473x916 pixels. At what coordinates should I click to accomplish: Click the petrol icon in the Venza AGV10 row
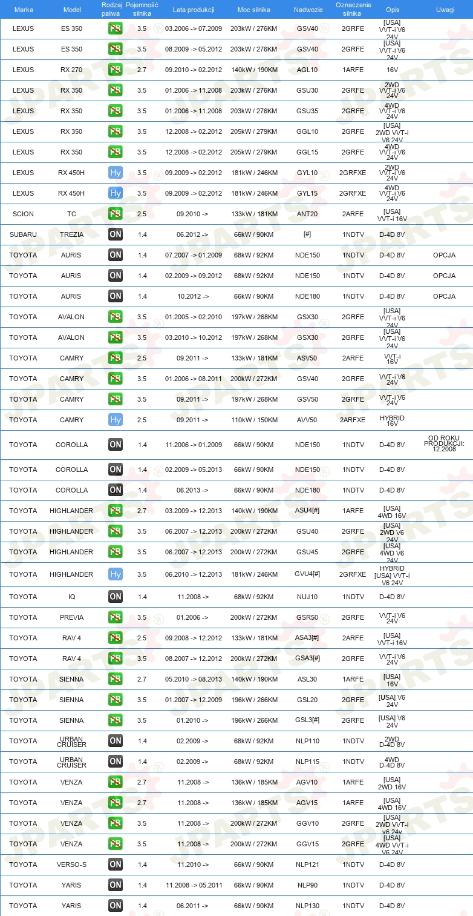[x=116, y=782]
